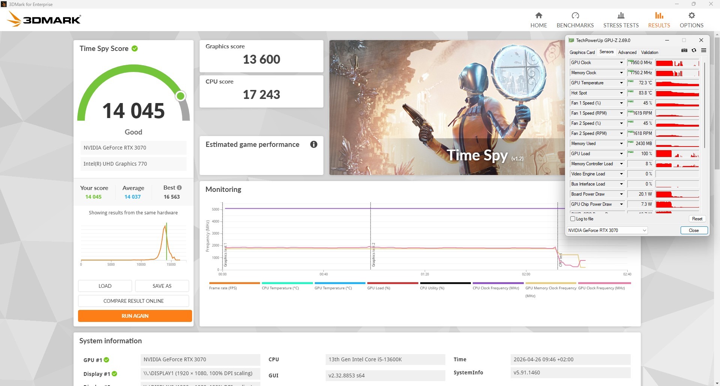720x386 pixels.
Task: Open the Advanced tab in GPU-Z
Action: click(x=627, y=52)
